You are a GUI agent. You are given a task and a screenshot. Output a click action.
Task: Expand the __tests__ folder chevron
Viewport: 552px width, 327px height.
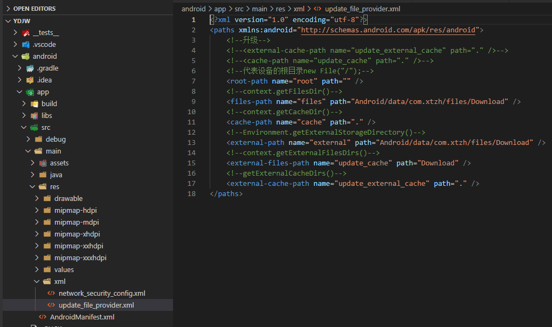pos(15,32)
